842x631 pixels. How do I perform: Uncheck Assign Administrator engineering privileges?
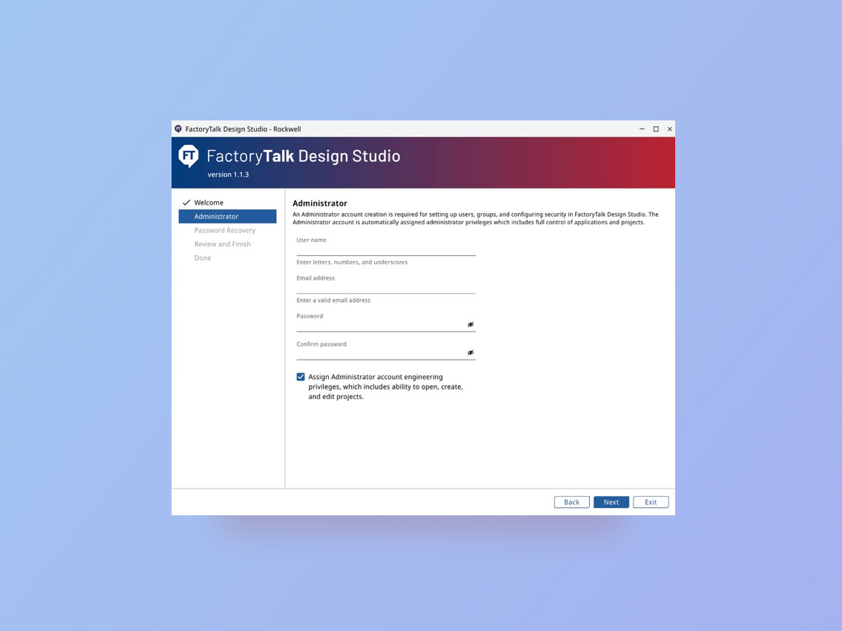coord(300,376)
